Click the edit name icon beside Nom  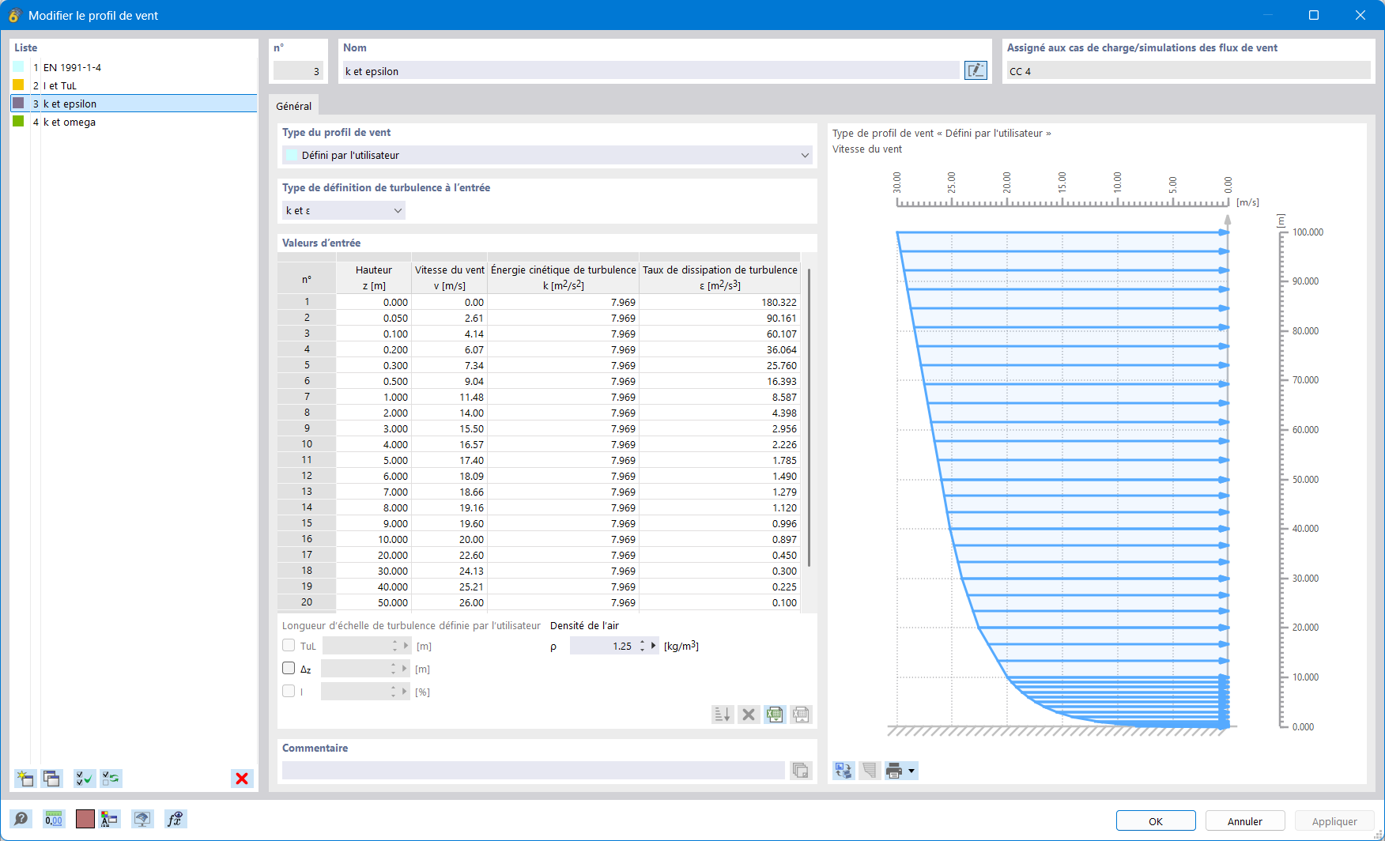tap(976, 70)
